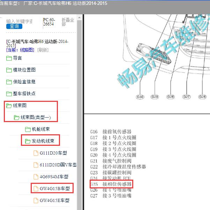Screen dimensions: 210x210
Task: Click the document icon for 4G69S4M车型
Action: click(36, 177)
